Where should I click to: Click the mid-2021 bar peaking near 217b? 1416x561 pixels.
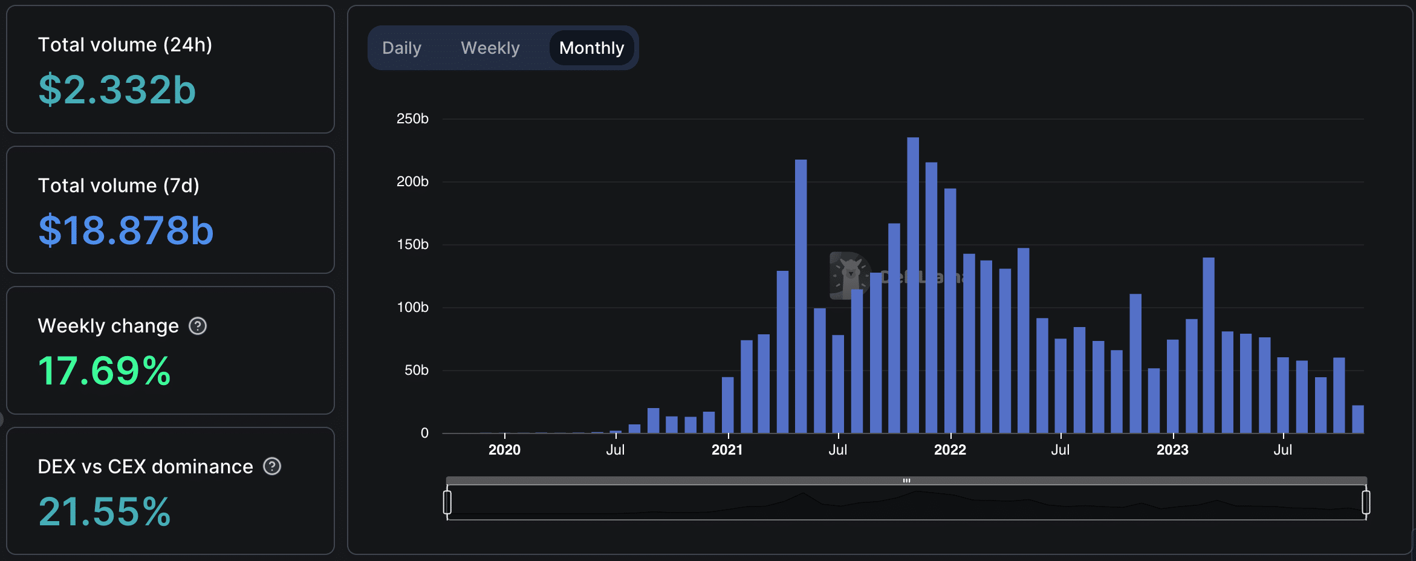pos(801,296)
